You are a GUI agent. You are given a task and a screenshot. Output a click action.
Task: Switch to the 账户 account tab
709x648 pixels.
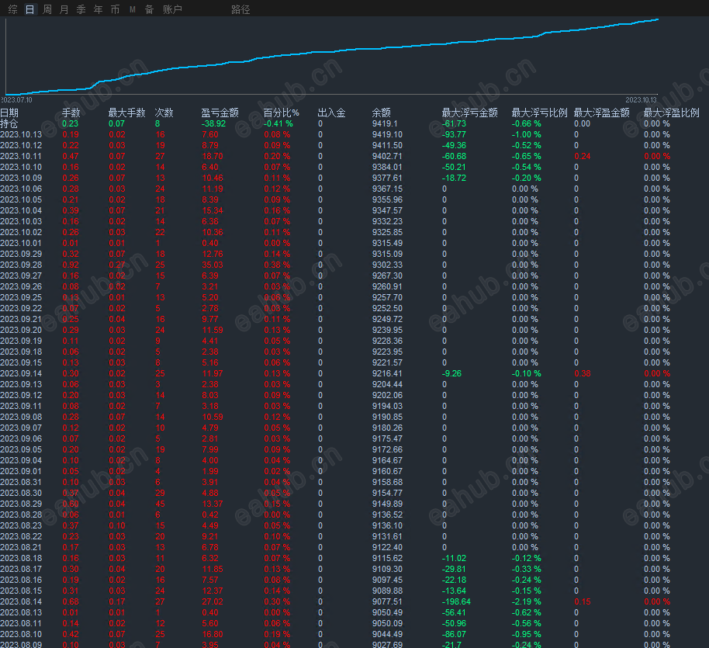click(172, 9)
